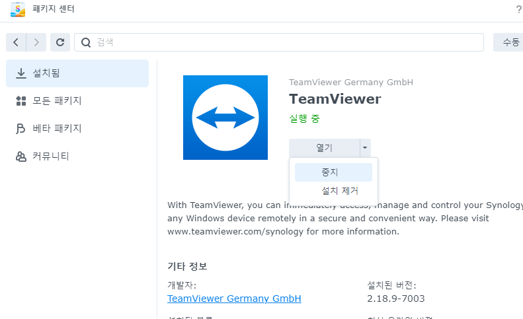Select the 모든 패키지 sidebar tab
523x319 pixels.
(77, 100)
